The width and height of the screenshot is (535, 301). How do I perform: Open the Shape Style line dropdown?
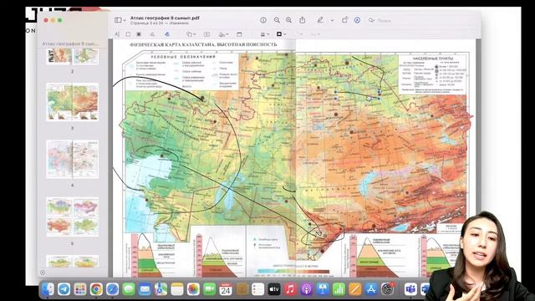tap(265, 34)
